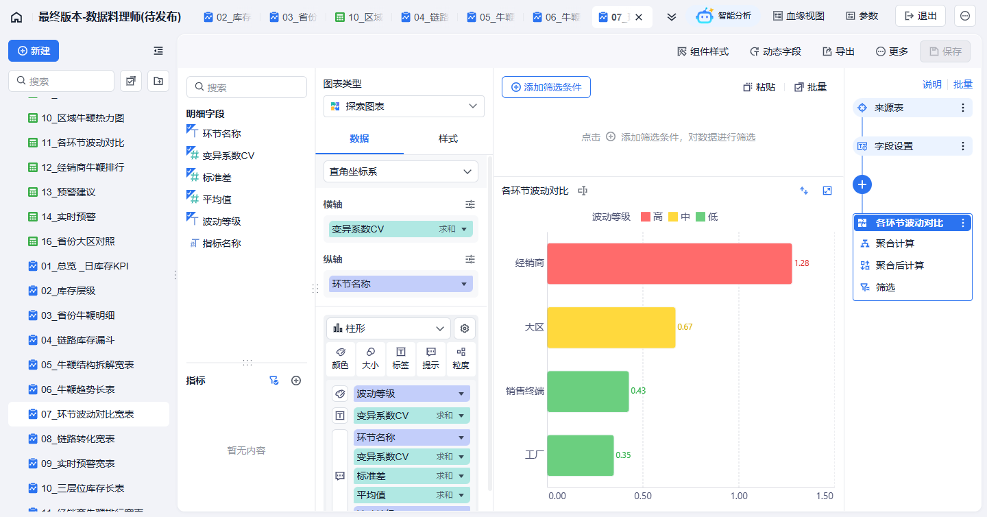Open 动态字段 dynamic fields

pos(775,51)
